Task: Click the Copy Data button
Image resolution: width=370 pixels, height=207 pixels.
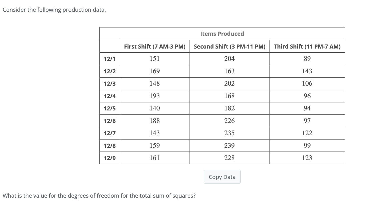Action: [222, 177]
